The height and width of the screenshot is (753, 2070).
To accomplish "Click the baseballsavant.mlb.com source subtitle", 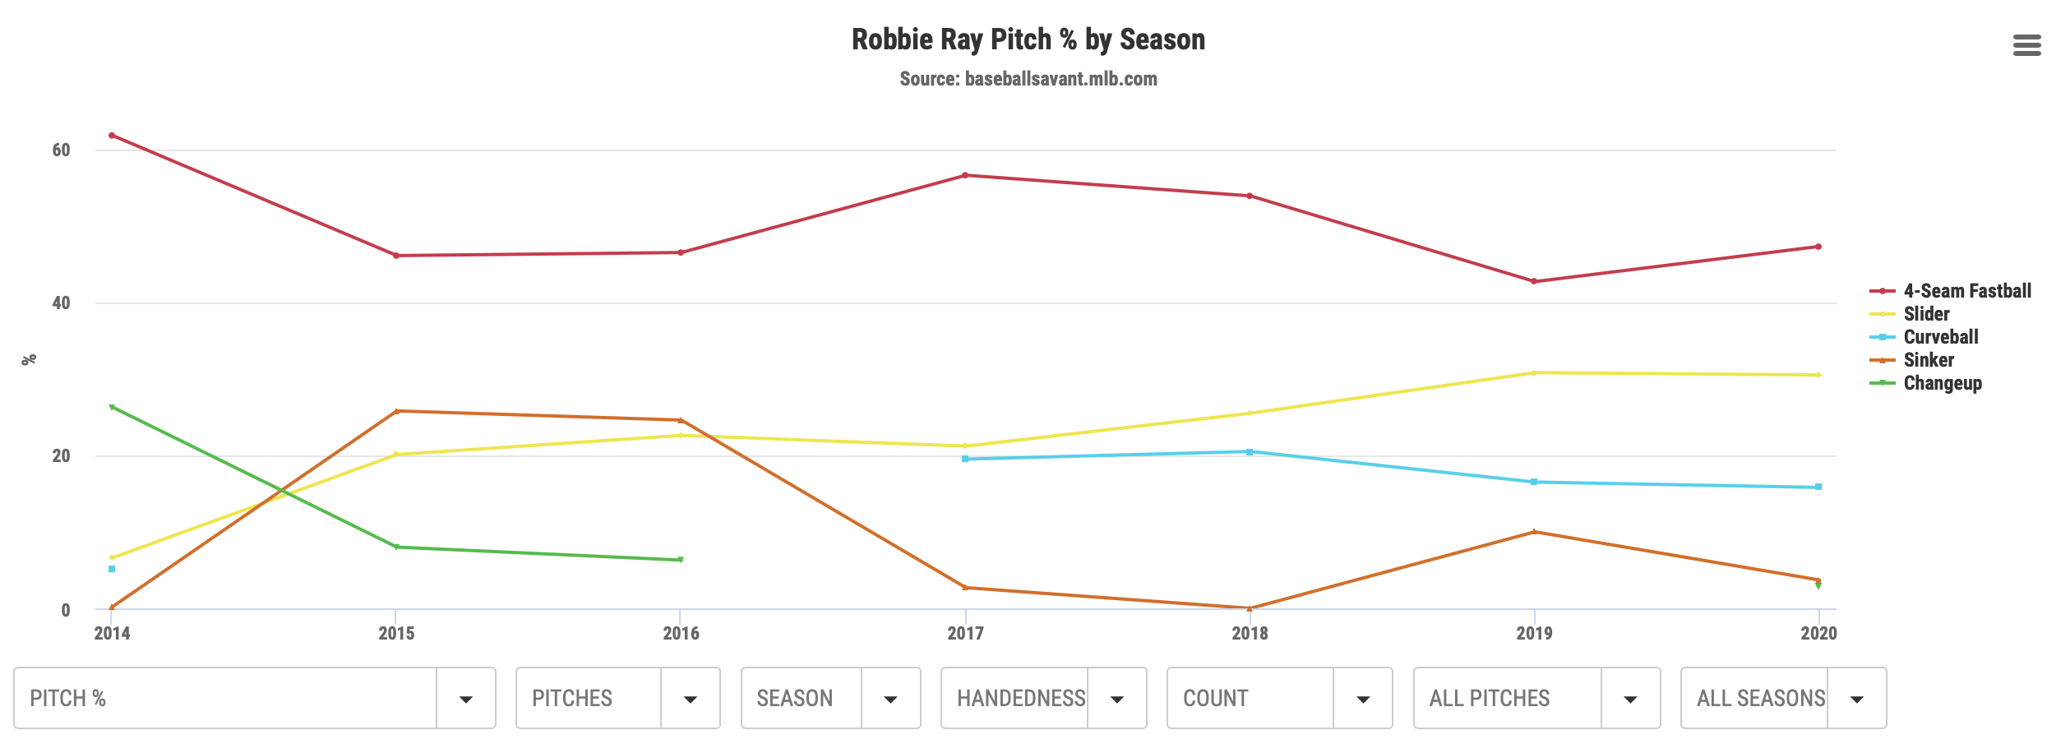I will point(1028,79).
